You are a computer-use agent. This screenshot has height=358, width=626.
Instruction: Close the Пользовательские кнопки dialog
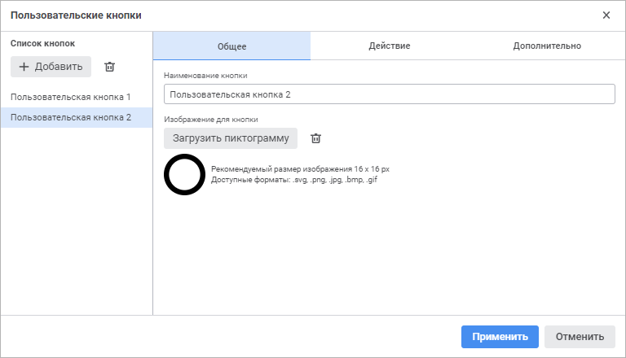[x=606, y=15]
